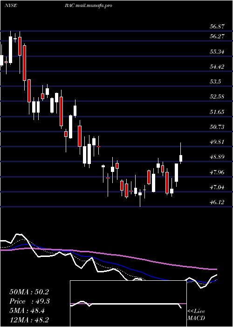Click the NYSE exchange label
This screenshot has width=233, height=327.
pyautogui.click(x=11, y=6)
